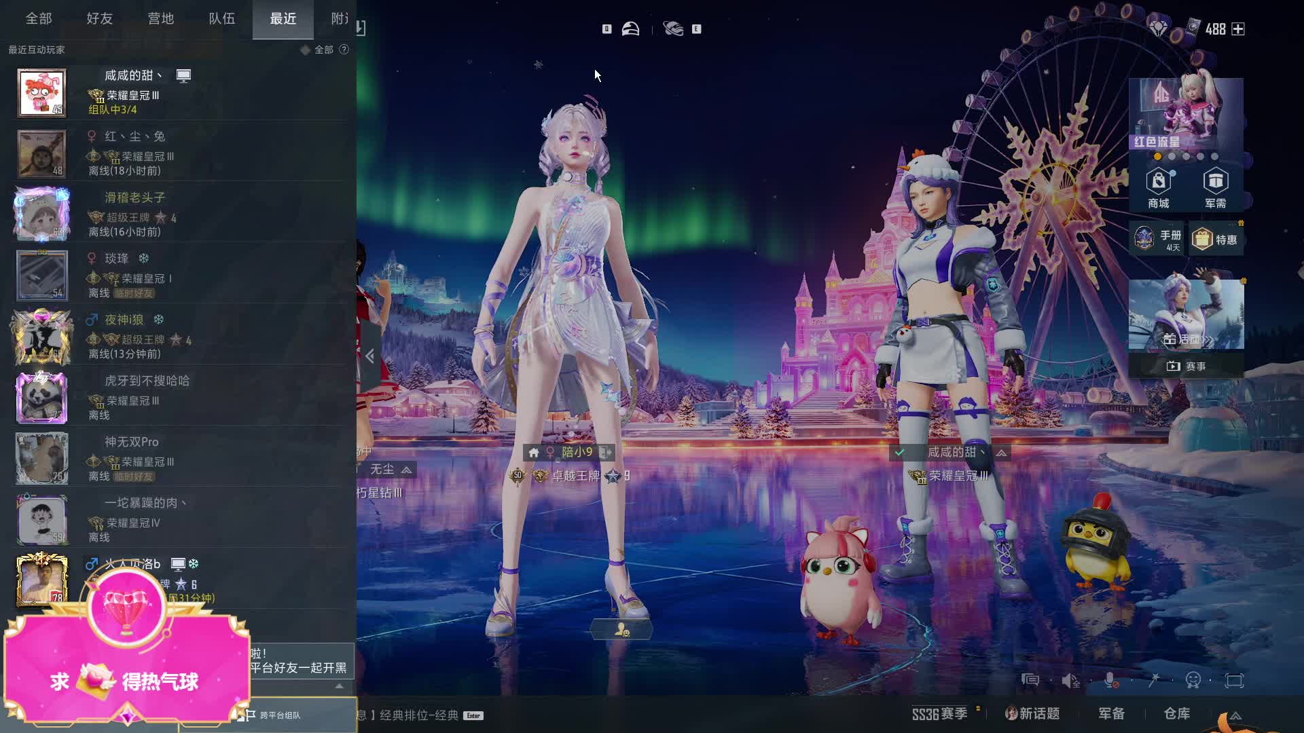Expand chevron next to 无尘 nameplate
This screenshot has height=733, width=1304.
(406, 470)
